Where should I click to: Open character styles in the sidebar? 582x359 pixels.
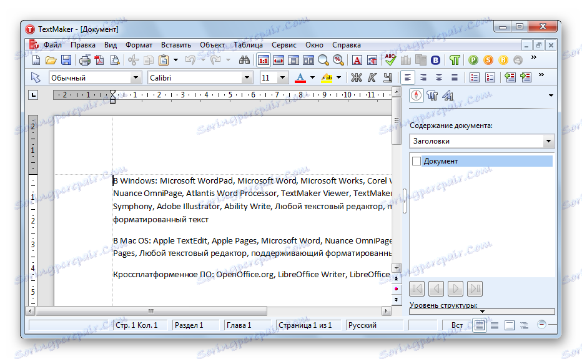tap(448, 96)
